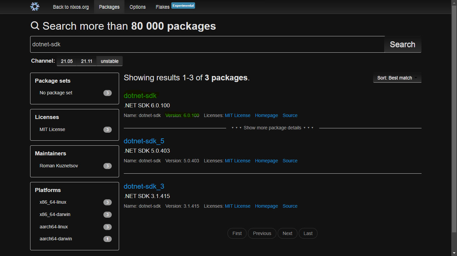Image resolution: width=457 pixels, height=256 pixels.
Task: Switch to the Options tab
Action: click(138, 7)
